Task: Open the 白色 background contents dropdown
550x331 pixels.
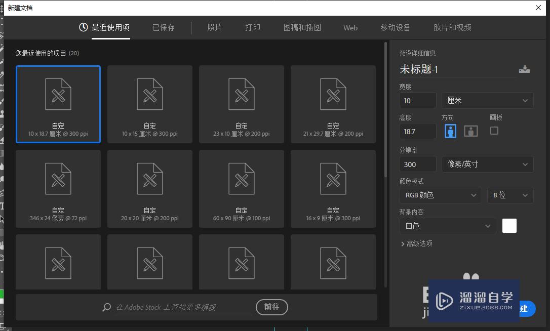Action: pyautogui.click(x=447, y=226)
